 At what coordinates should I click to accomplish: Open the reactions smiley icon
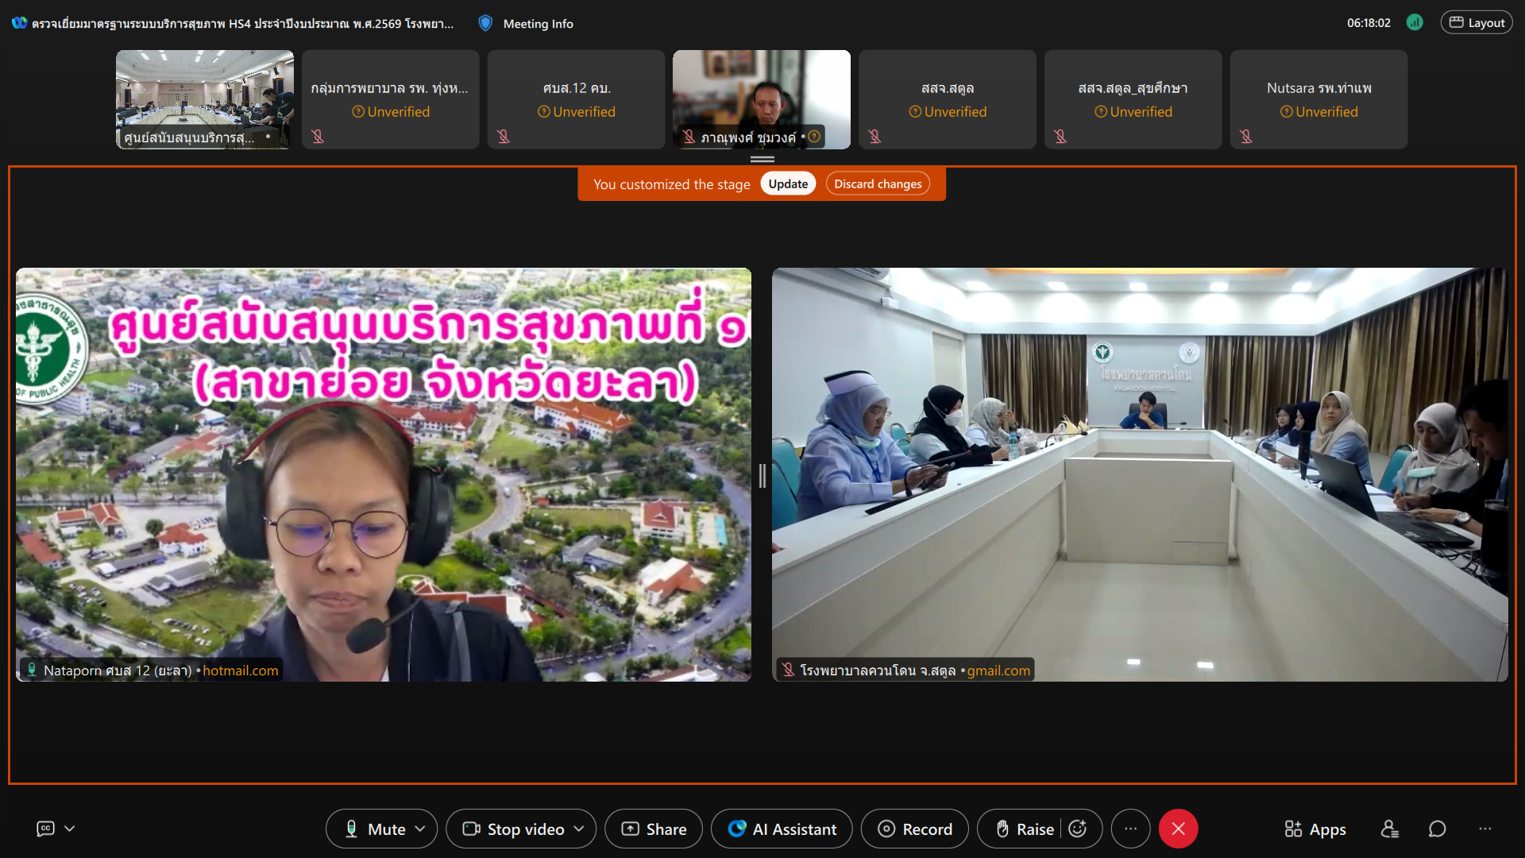click(x=1078, y=829)
